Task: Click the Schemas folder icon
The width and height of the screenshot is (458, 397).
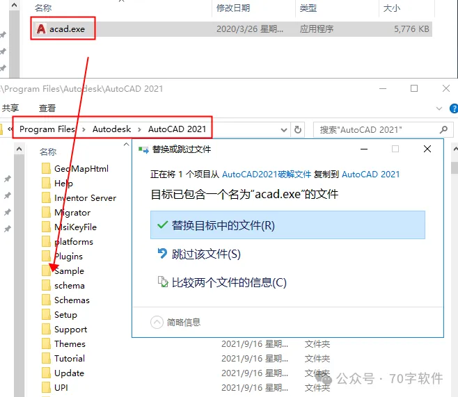Action: 46,300
